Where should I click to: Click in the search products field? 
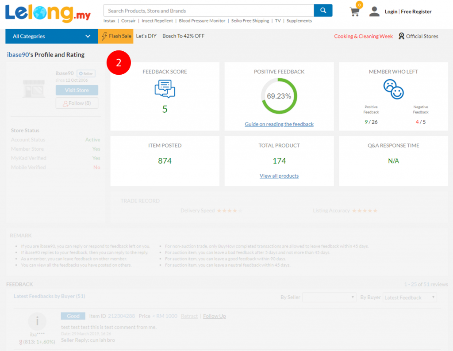(209, 11)
